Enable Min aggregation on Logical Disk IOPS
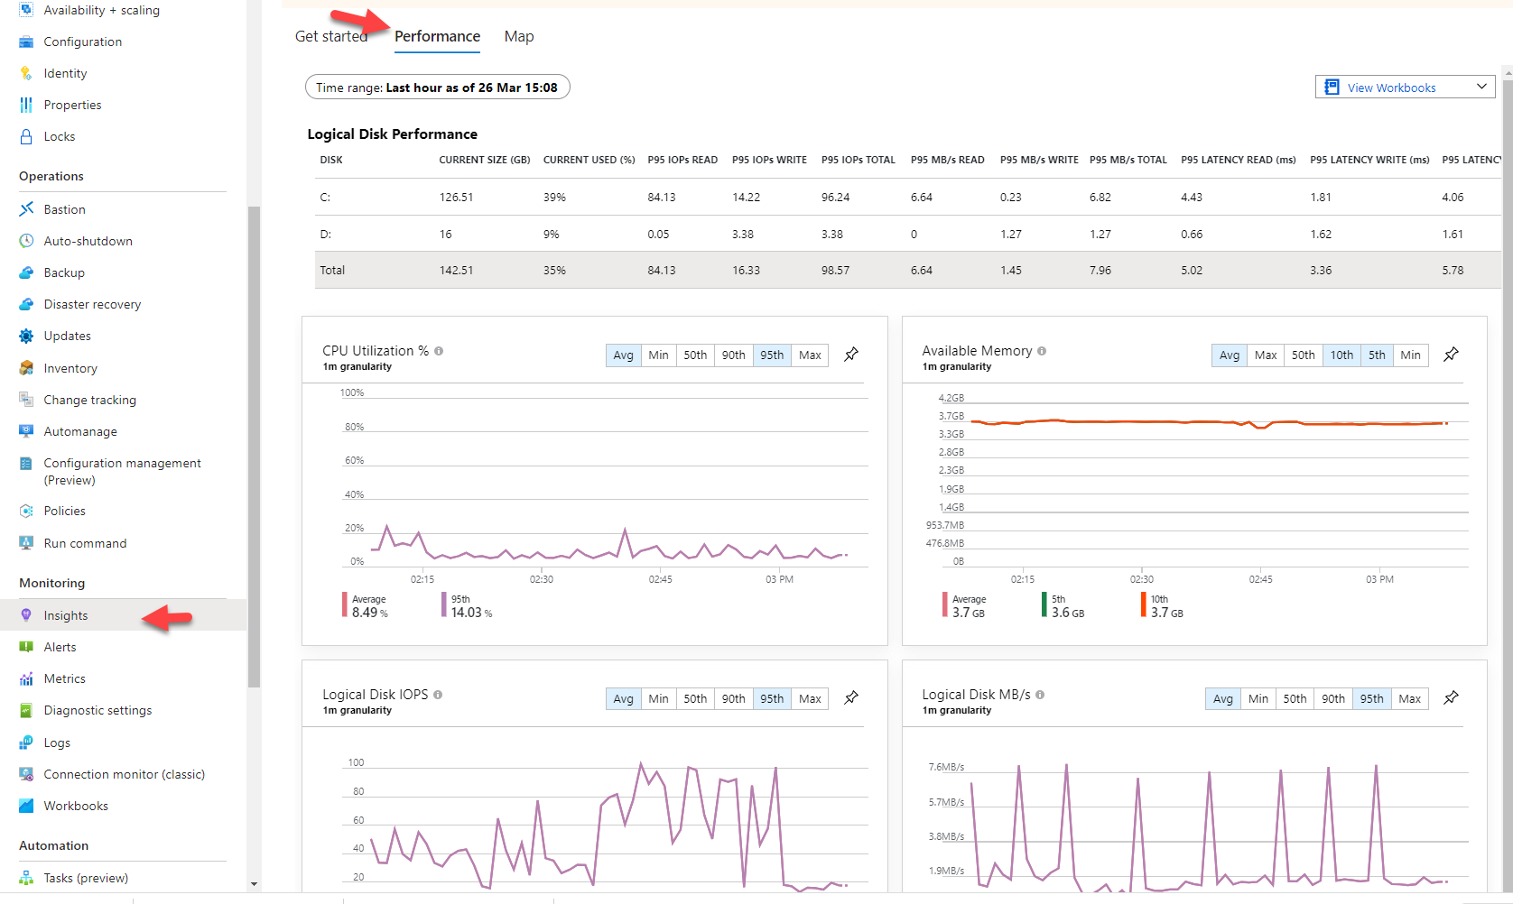The height and width of the screenshot is (904, 1513). (658, 698)
